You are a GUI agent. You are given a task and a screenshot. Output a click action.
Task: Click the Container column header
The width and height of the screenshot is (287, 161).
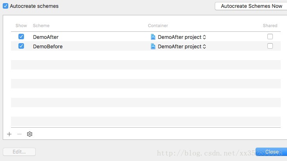click(158, 26)
